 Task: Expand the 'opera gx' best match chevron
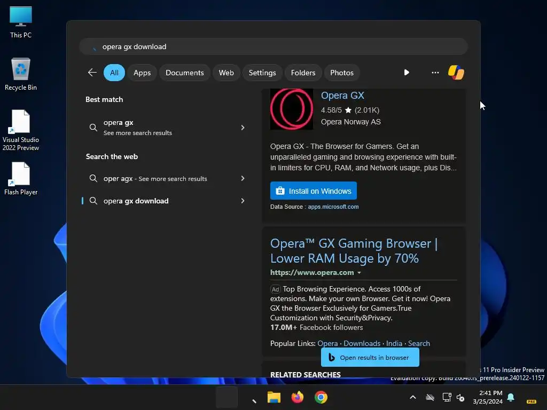tap(243, 128)
